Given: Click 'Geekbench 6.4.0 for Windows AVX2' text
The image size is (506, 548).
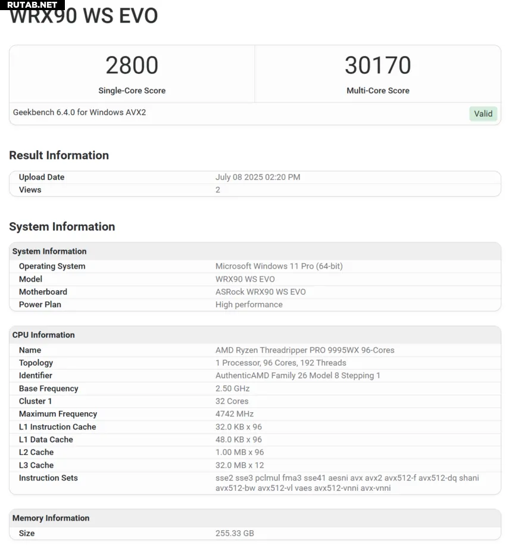Looking at the screenshot, I should pos(79,112).
